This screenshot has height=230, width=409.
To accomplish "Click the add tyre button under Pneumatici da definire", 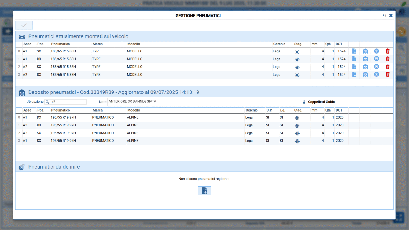I will click(x=204, y=191).
